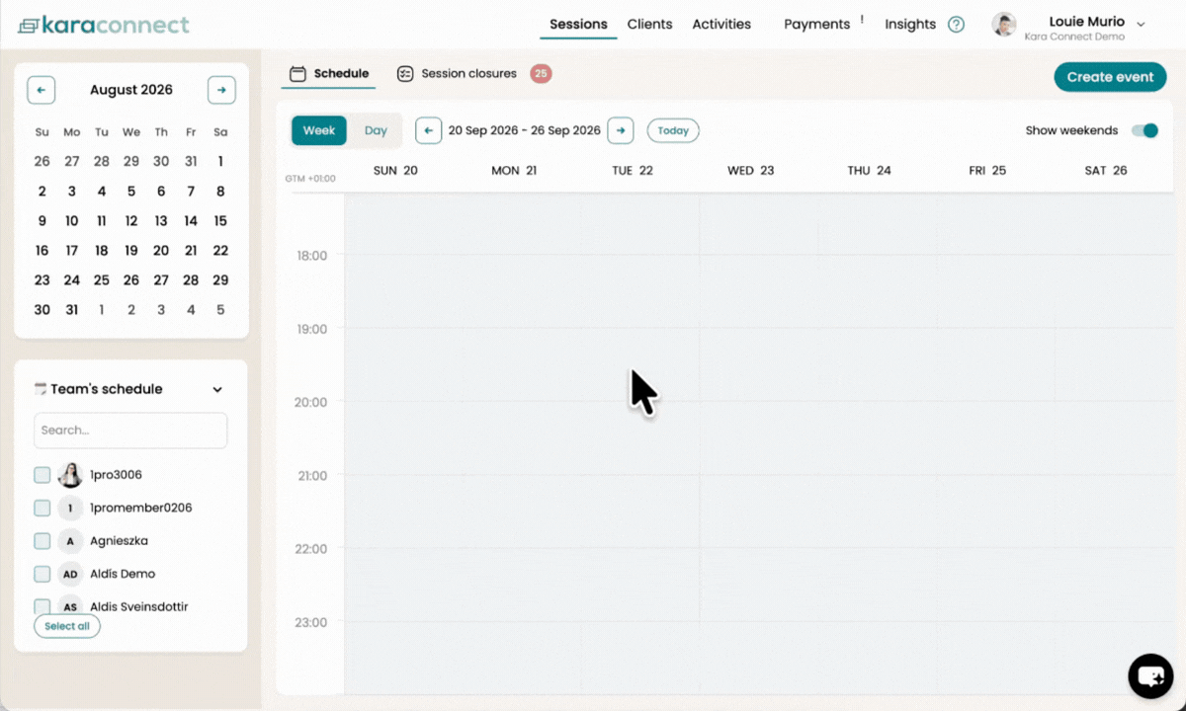Viewport: 1186px width, 711px height.
Task: Go to previous week in schedule
Action: tap(428, 130)
